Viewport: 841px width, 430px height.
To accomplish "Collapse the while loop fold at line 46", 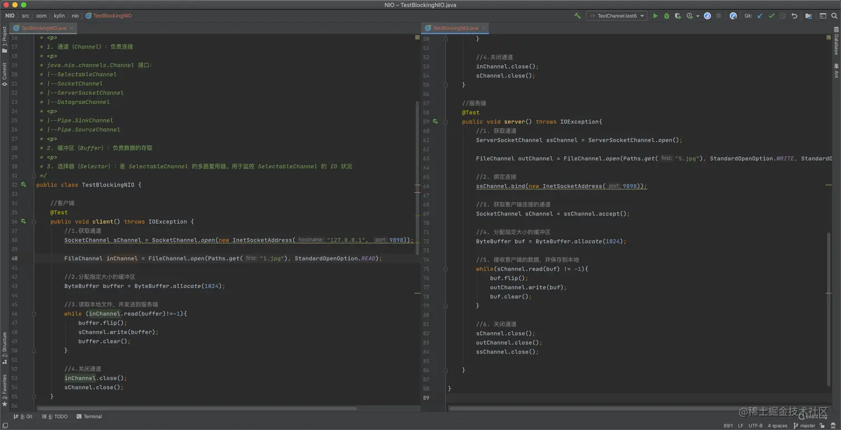I will click(x=34, y=314).
